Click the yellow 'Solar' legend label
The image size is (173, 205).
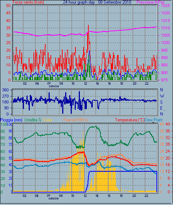click(47, 120)
